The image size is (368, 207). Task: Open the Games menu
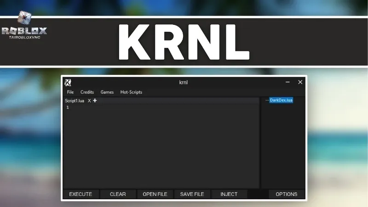coord(107,92)
